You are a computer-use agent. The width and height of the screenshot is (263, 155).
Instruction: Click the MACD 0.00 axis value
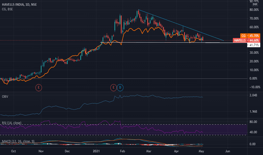coord(253,144)
